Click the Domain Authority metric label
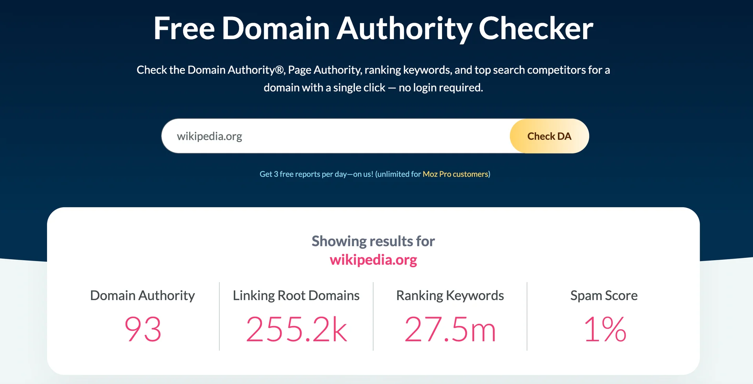The image size is (753, 384). tap(143, 295)
